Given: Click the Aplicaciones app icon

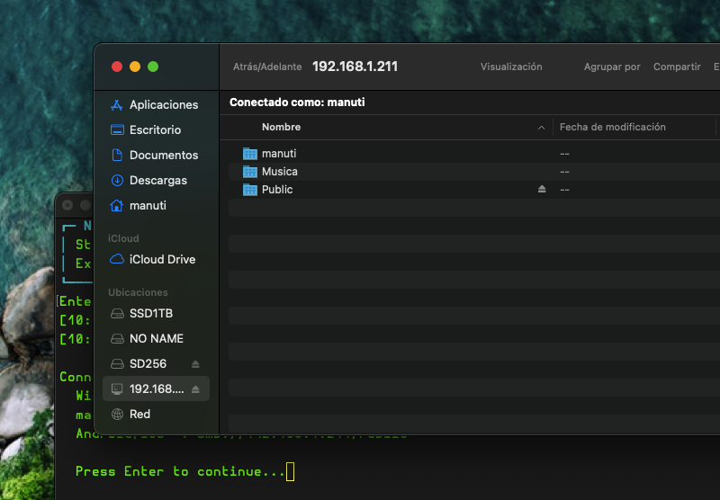Looking at the screenshot, I should [x=117, y=104].
